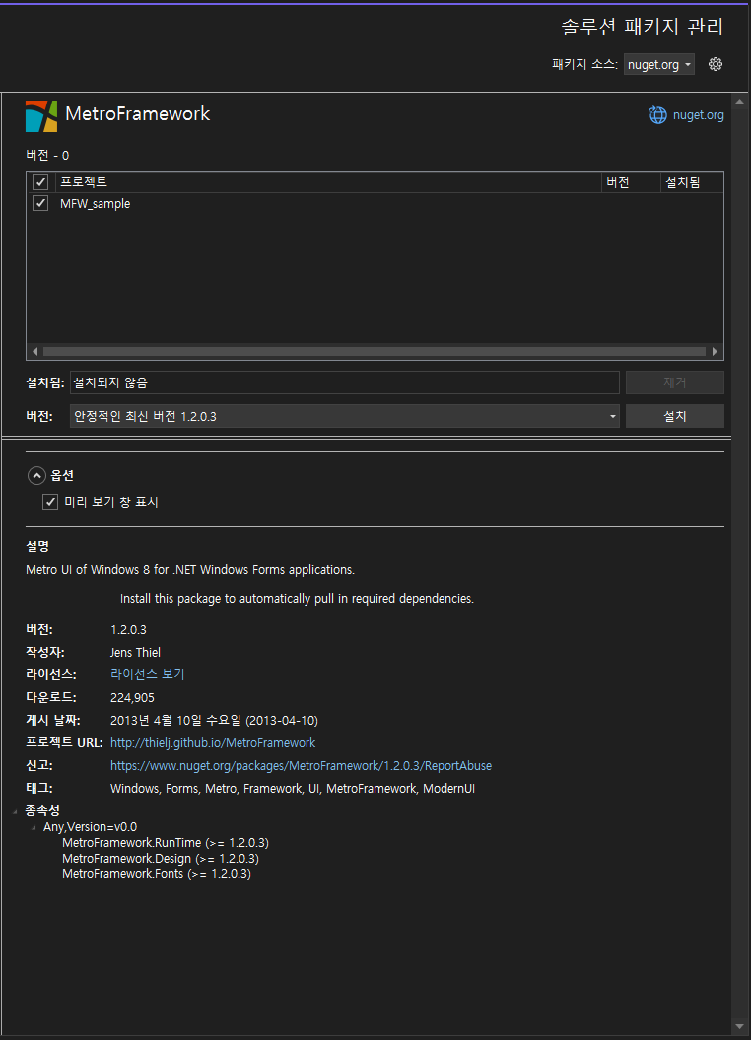Screen dimensions: 751x1040
Task: Click the download count 224,905
Action: (133, 698)
